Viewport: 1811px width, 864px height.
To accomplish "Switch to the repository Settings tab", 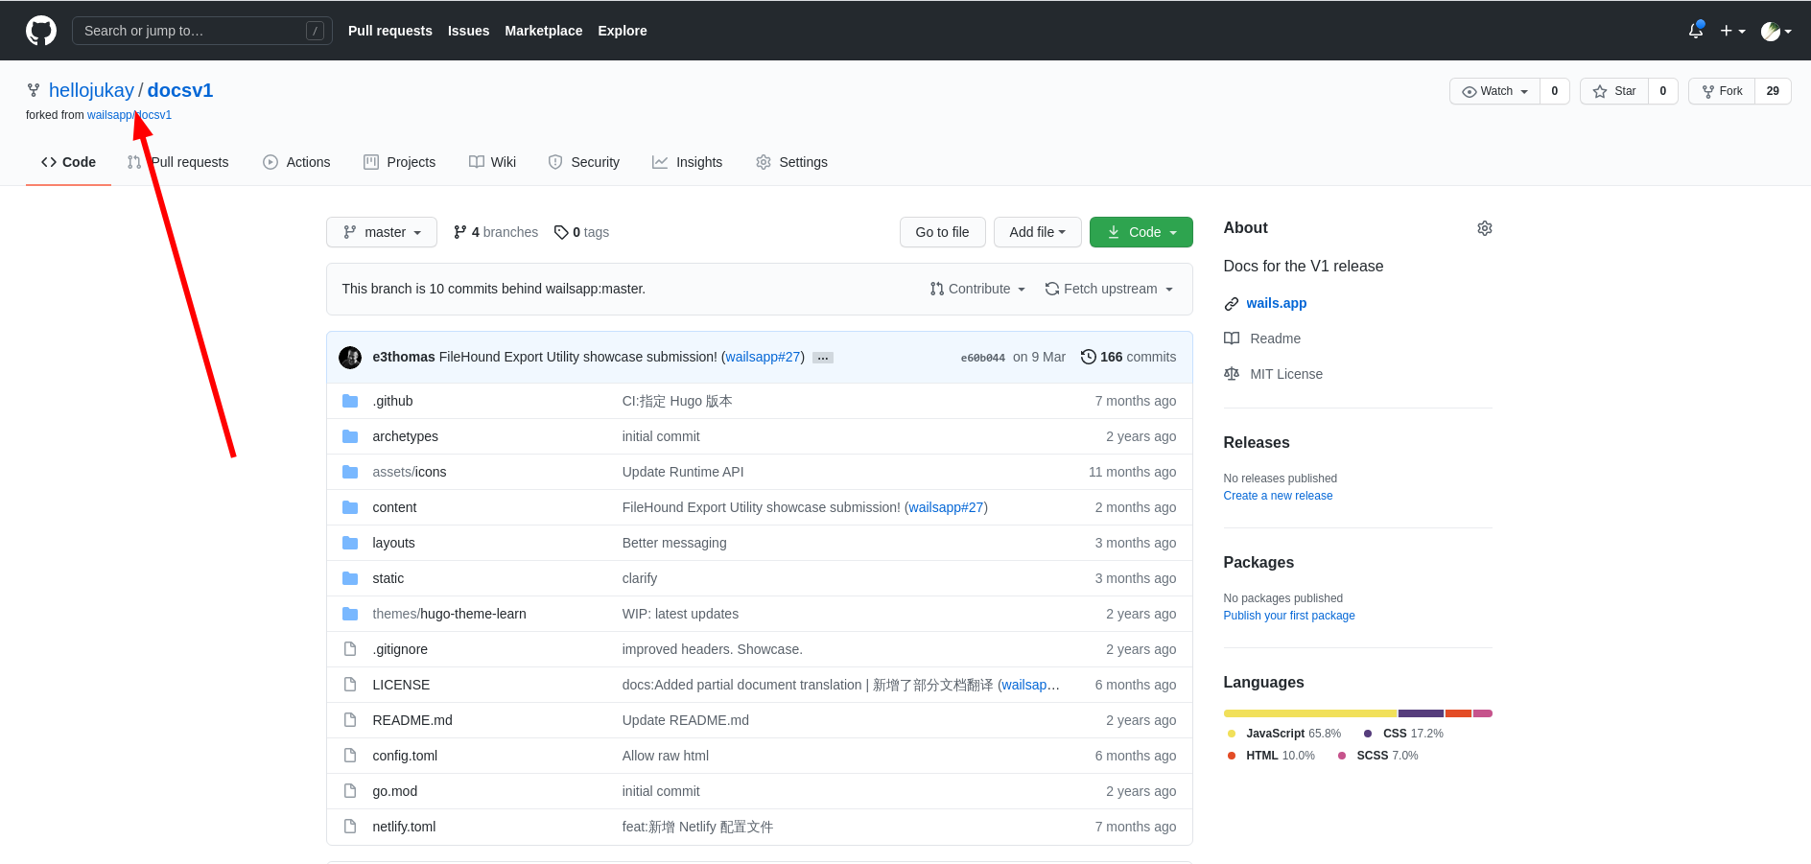I will 791,162.
